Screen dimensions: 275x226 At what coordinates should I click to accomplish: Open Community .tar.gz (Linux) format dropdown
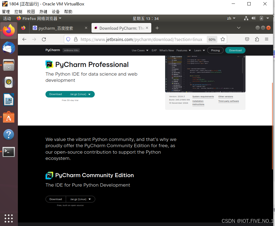[80, 199]
